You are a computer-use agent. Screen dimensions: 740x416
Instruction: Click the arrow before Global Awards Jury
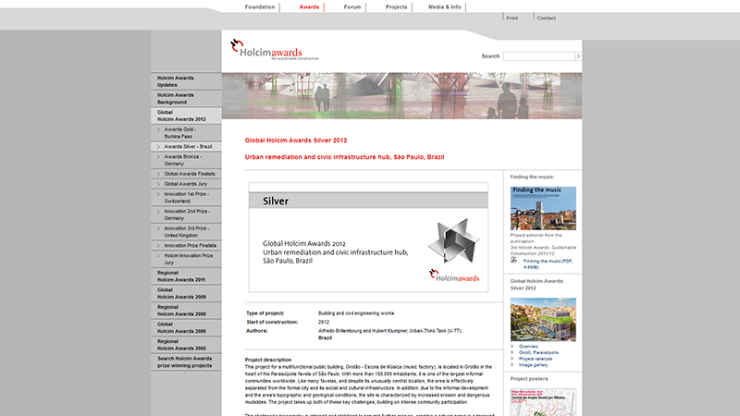tap(158, 184)
